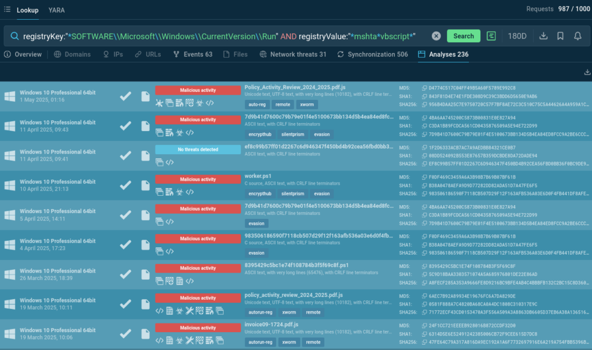
Task: Click the file icon on the worker.ps1 row
Action: [x=146, y=185]
